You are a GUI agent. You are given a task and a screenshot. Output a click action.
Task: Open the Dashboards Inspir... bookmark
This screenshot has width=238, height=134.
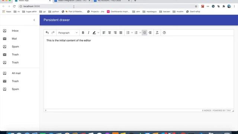coord(118,12)
